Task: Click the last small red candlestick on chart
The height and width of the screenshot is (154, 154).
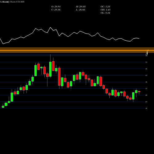Action: (x=139, y=91)
